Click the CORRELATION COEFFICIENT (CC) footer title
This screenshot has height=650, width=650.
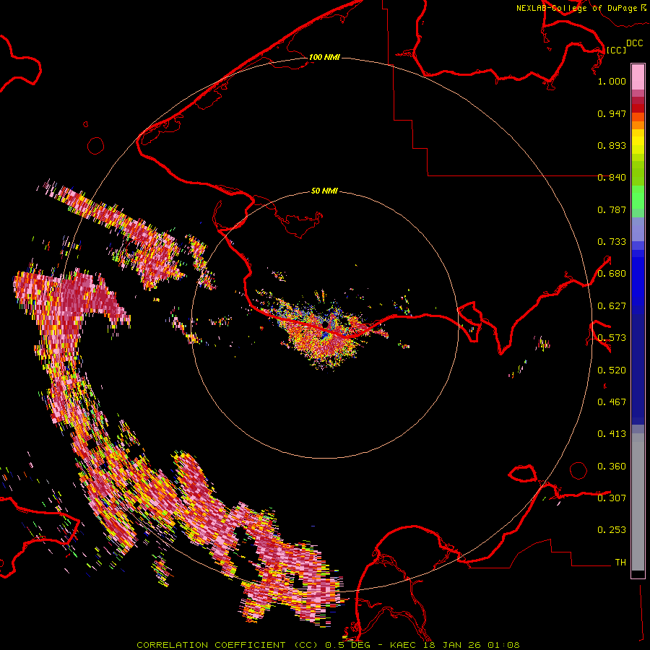227,645
